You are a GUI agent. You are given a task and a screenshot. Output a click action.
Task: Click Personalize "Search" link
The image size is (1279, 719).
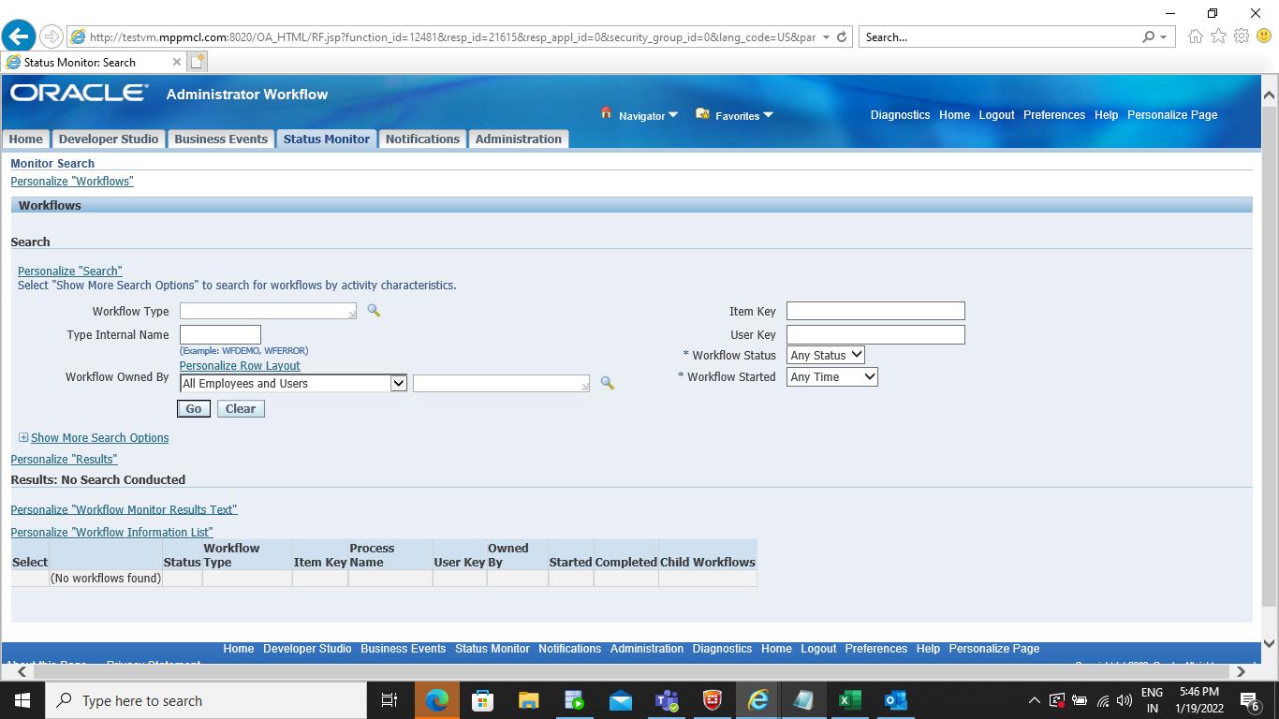70,271
